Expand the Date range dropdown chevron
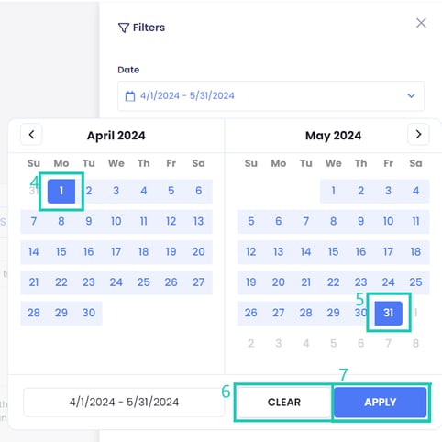 411,96
